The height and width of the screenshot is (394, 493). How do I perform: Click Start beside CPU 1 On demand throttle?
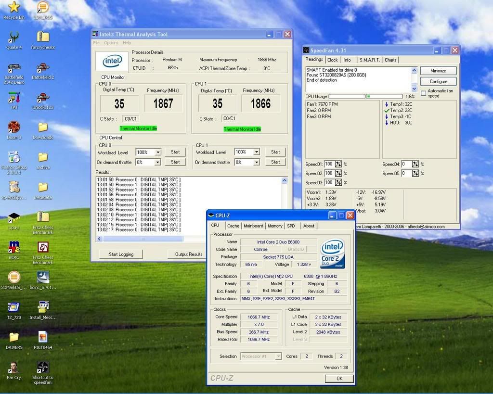pos(275,162)
